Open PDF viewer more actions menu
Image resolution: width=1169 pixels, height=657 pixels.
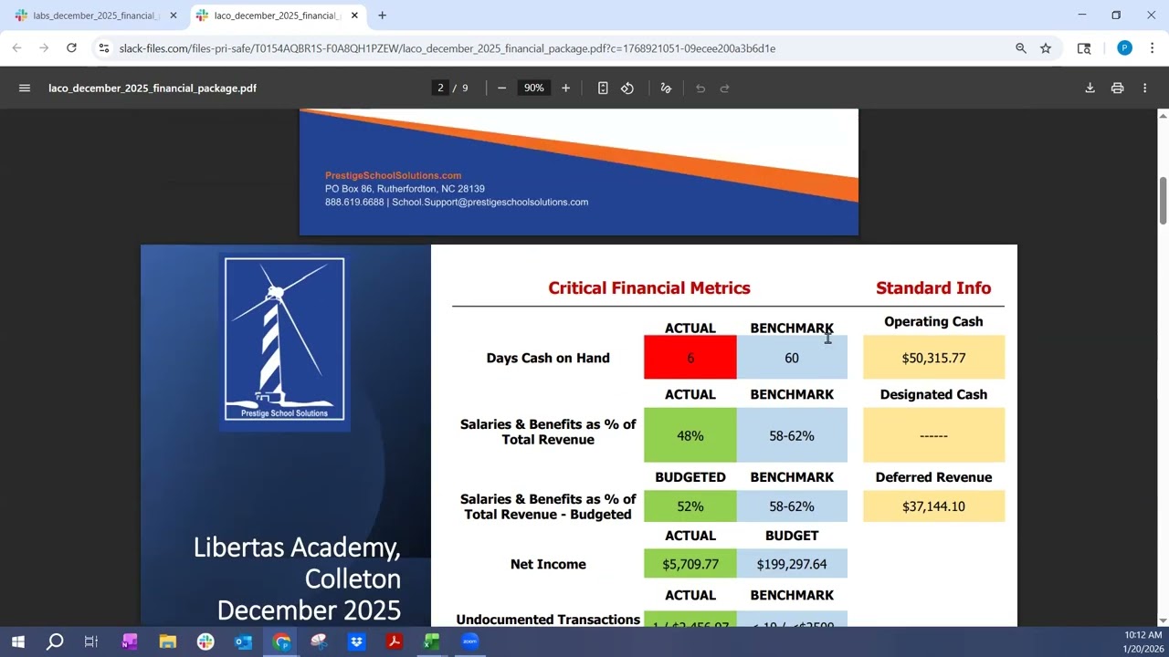[x=1145, y=89]
